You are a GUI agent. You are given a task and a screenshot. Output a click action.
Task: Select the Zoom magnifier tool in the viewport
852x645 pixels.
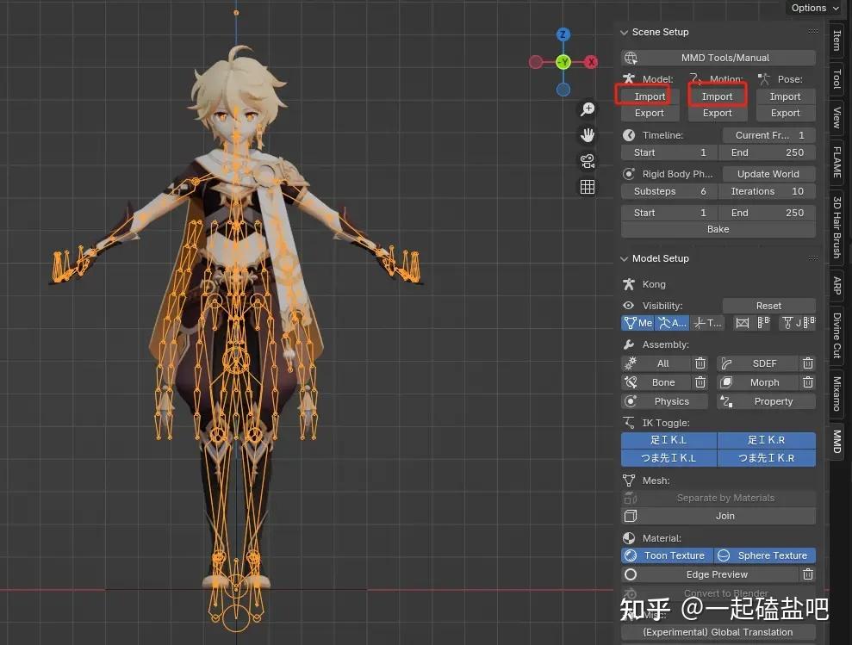point(588,109)
